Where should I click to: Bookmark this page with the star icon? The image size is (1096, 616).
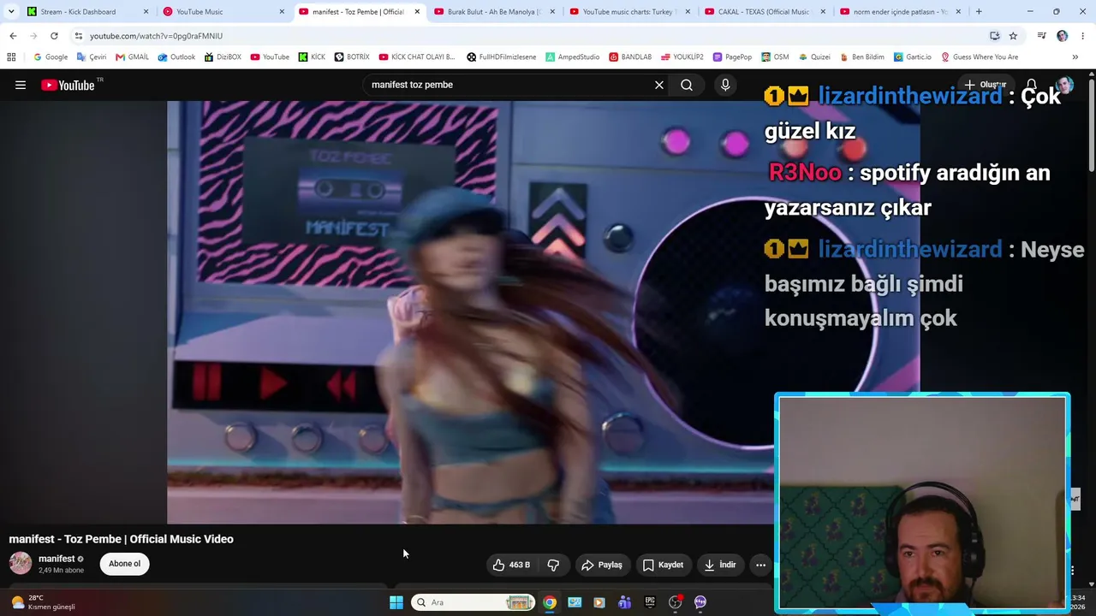1013,36
